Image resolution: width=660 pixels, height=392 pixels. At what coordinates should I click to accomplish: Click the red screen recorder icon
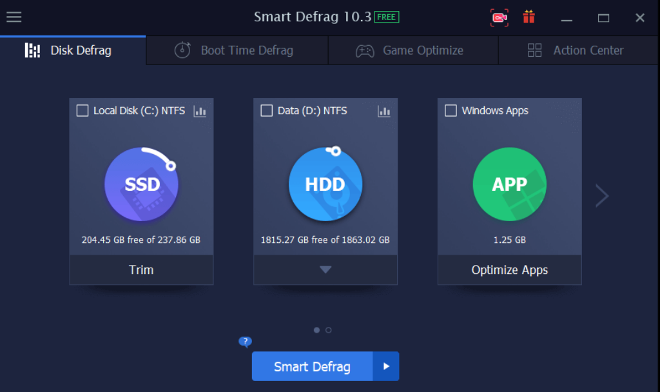coord(500,17)
